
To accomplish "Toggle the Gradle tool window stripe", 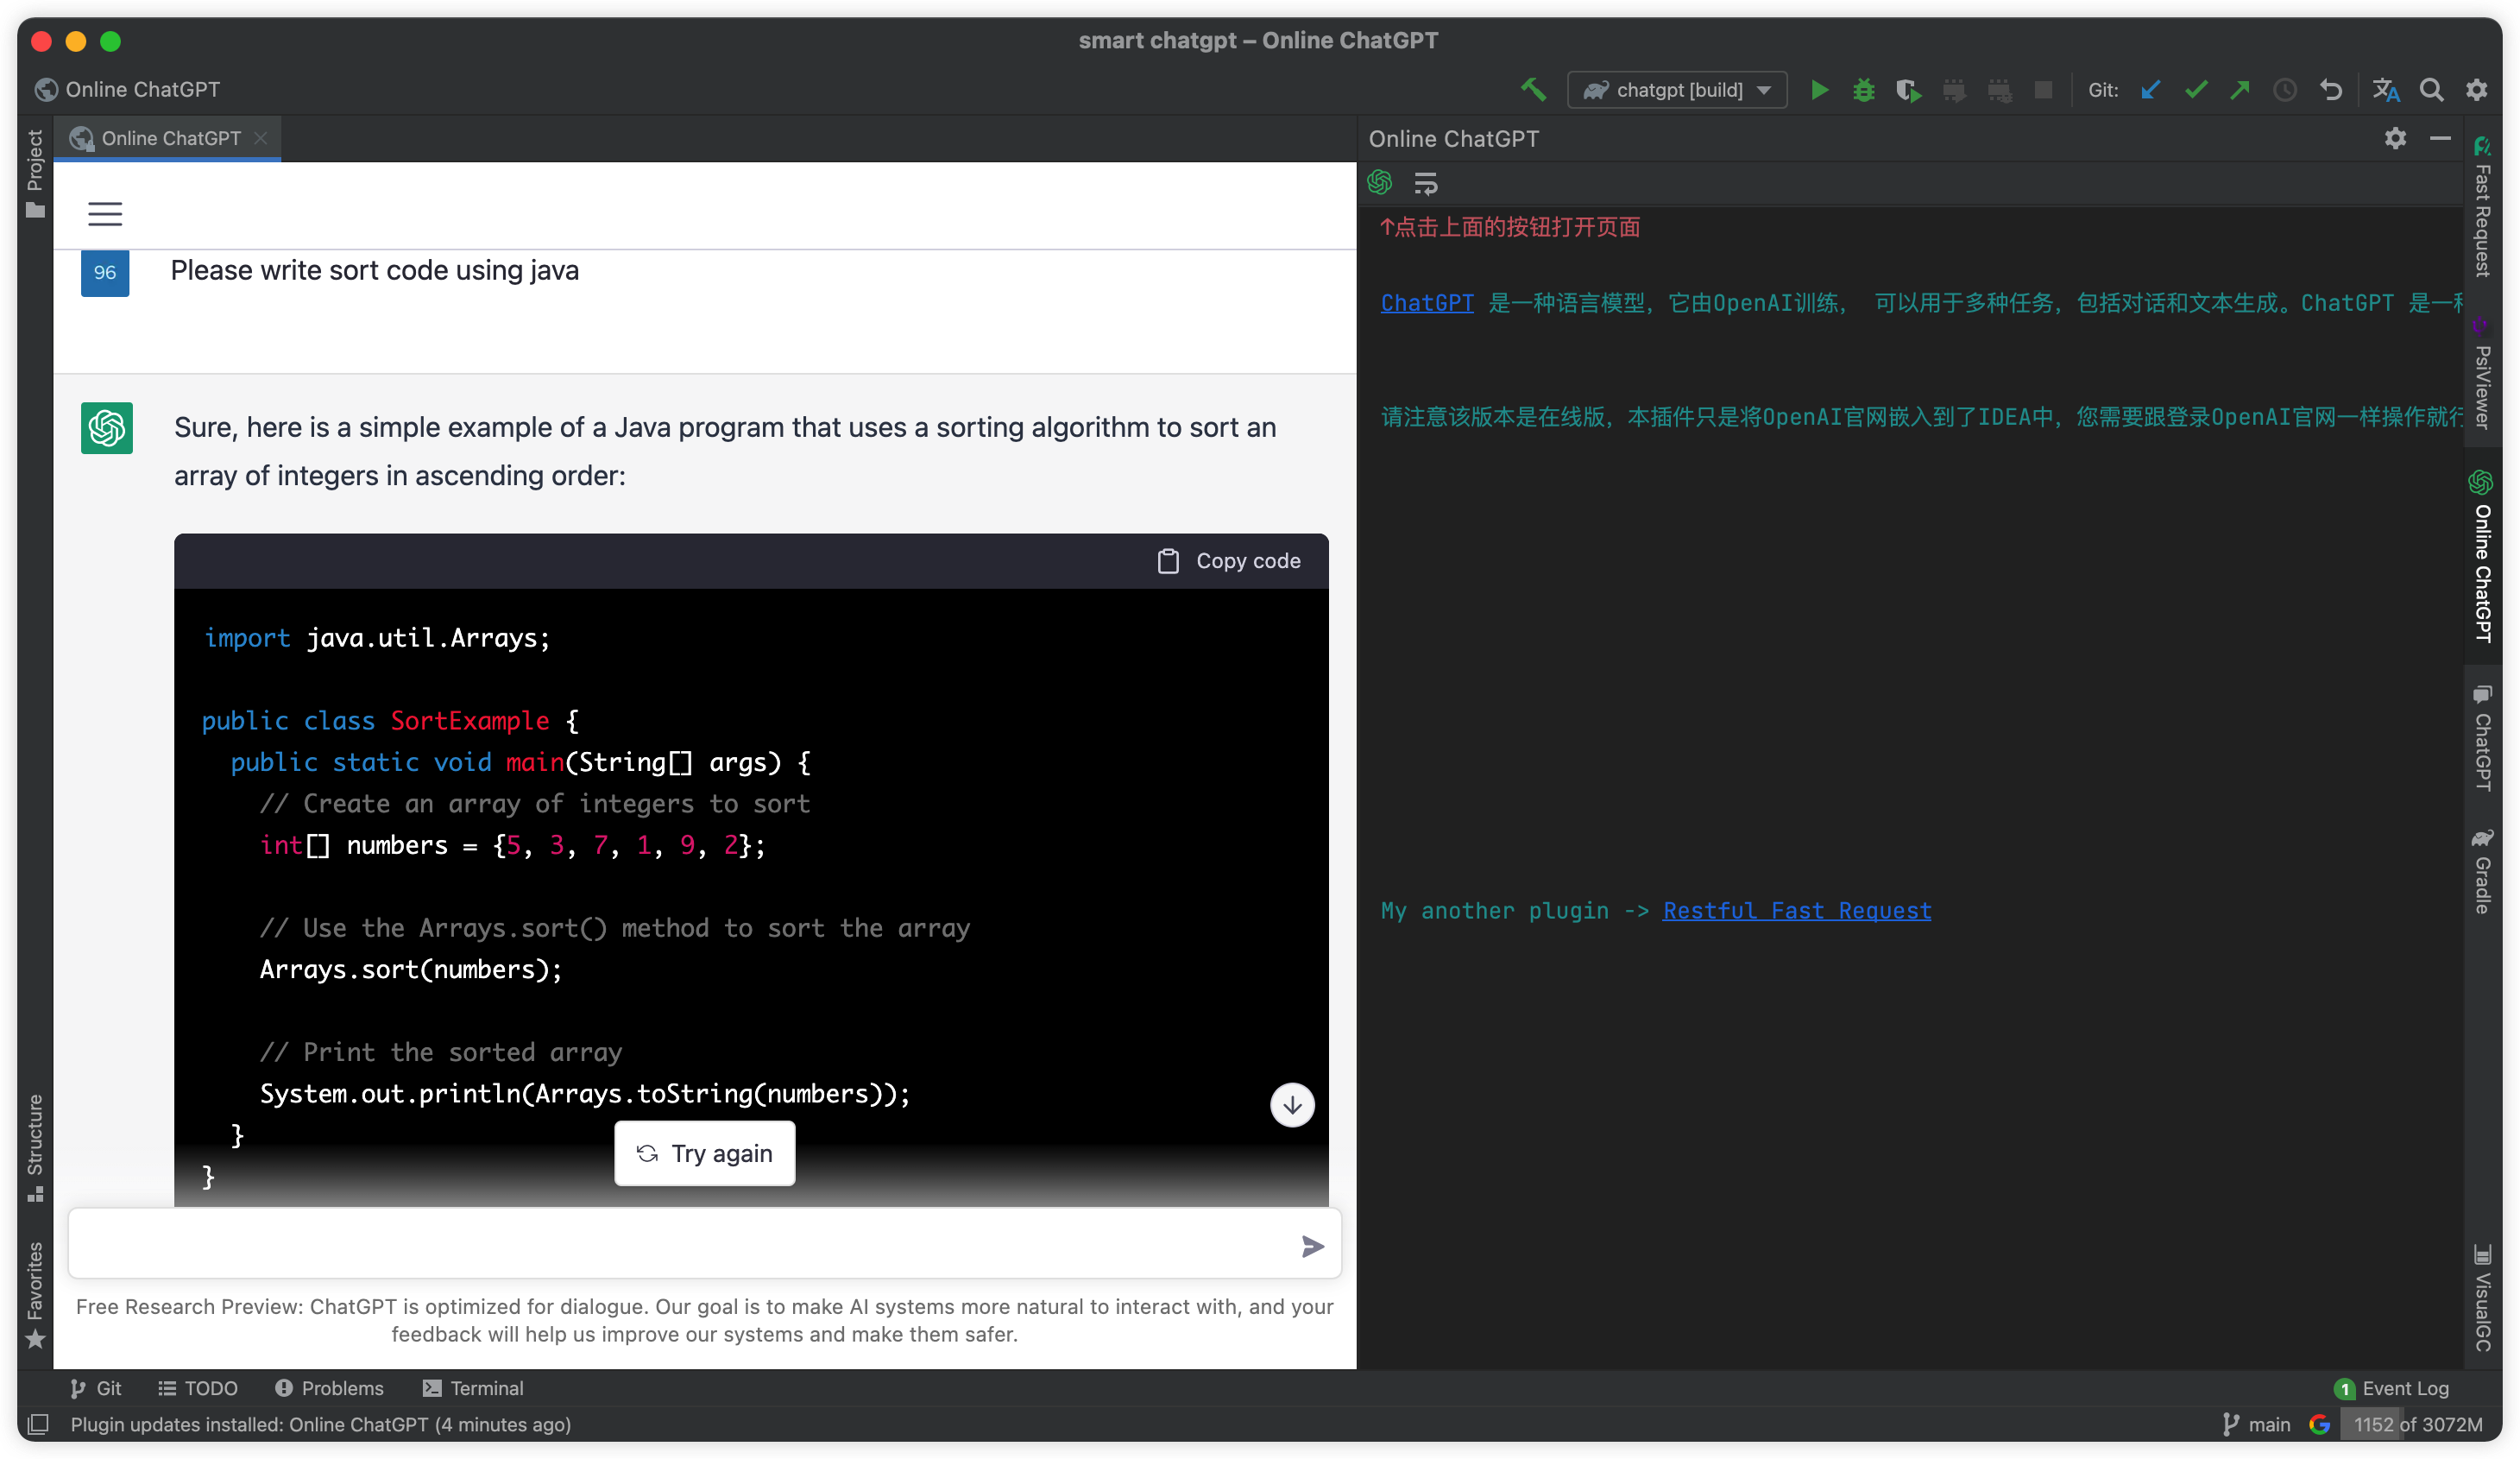I will 2482,870.
